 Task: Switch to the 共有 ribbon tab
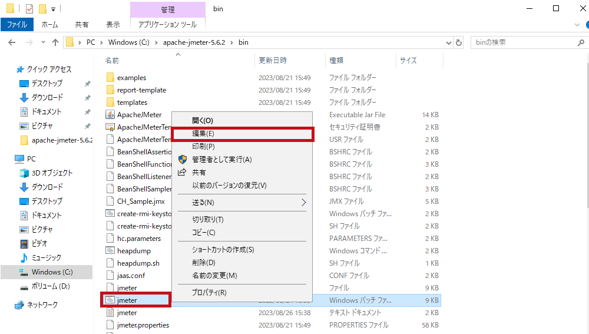tap(81, 25)
